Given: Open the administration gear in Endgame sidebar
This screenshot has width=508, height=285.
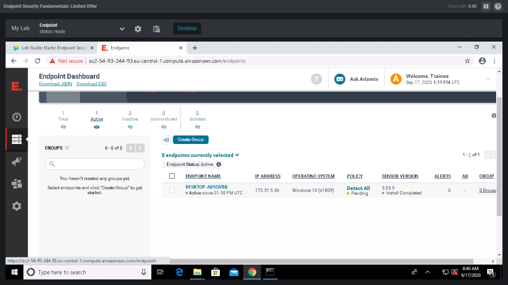Looking at the screenshot, I should click(x=16, y=206).
